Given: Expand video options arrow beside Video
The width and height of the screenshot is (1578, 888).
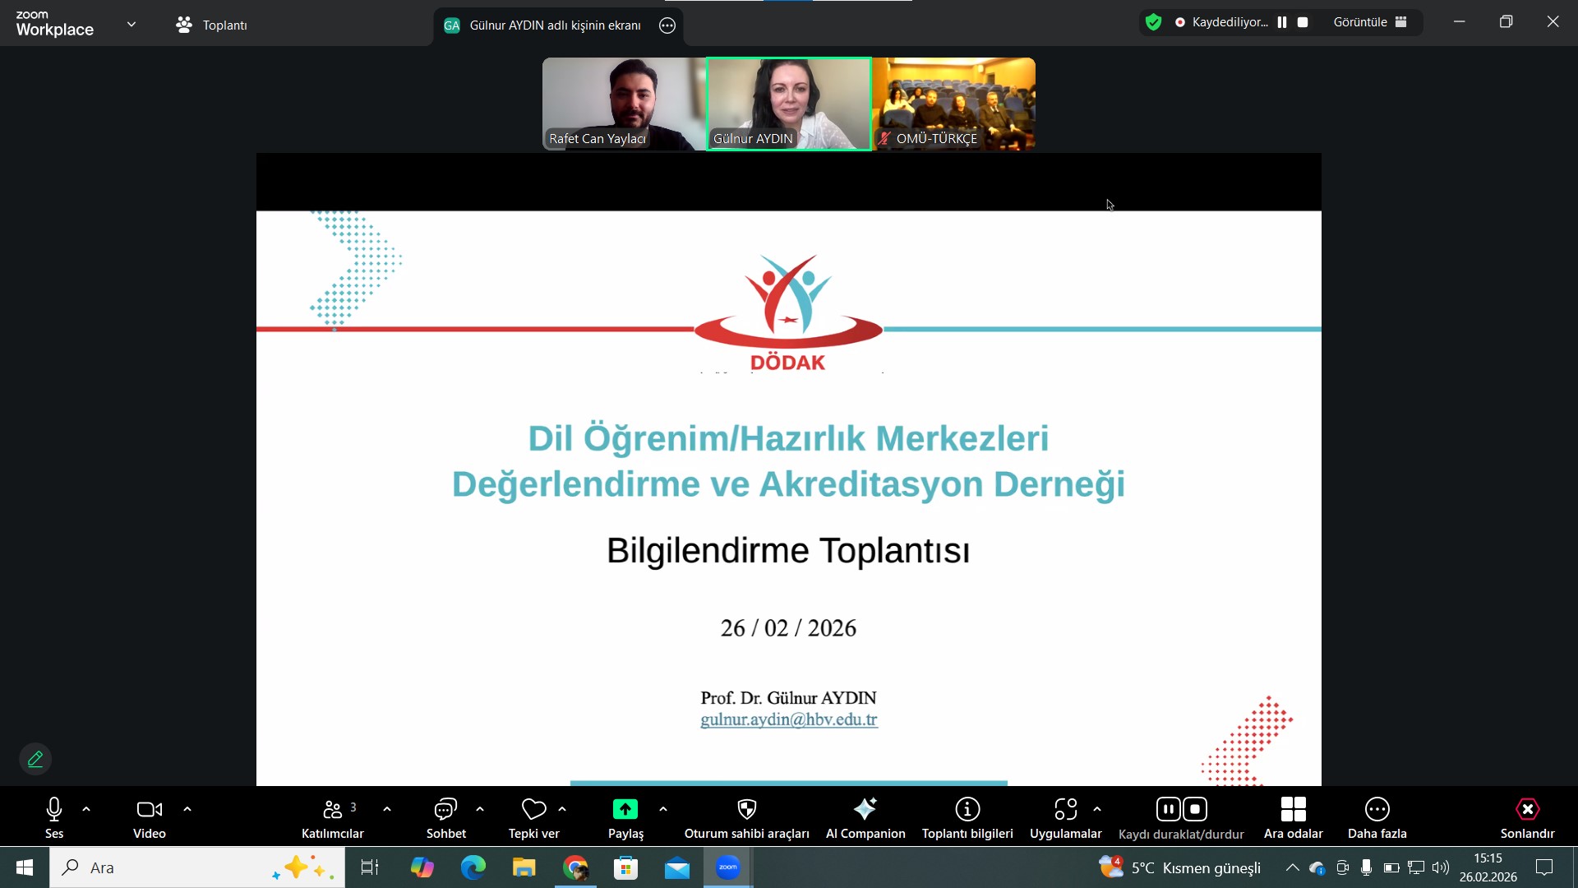Looking at the screenshot, I should point(187,810).
